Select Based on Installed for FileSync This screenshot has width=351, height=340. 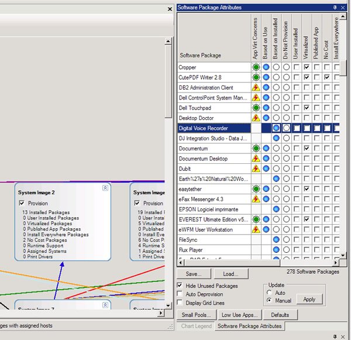click(276, 239)
